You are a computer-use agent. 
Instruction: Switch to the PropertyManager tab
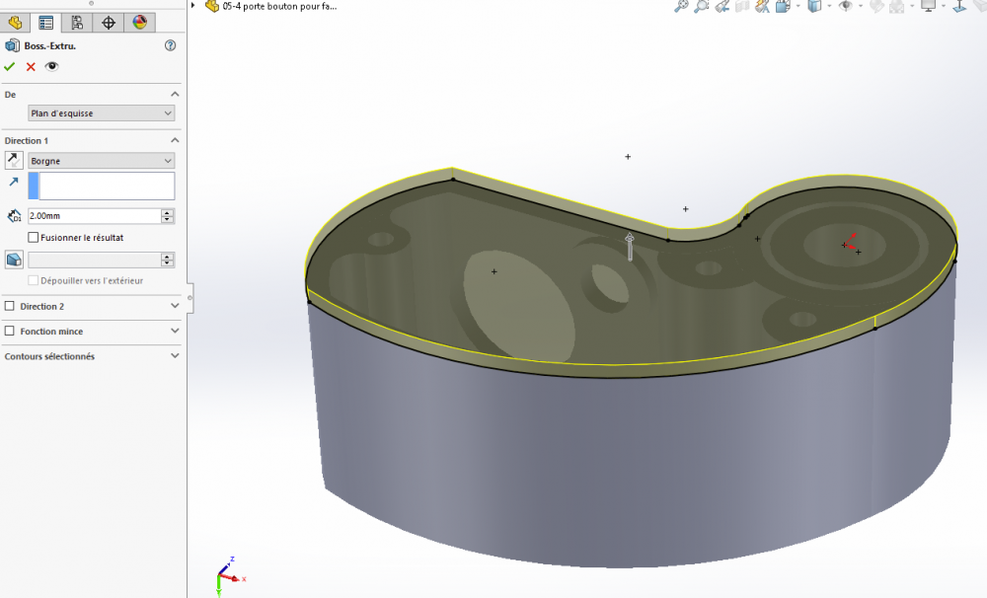point(46,23)
